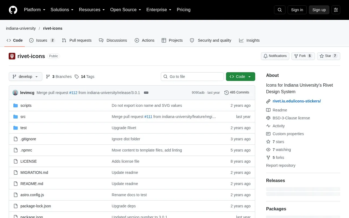This screenshot has width=349, height=218.
Task: Open the rivet.iu.edu/icons-stickers/ link
Action: pyautogui.click(x=297, y=101)
